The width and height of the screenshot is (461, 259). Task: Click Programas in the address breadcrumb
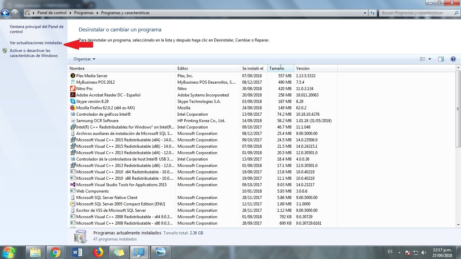click(84, 13)
